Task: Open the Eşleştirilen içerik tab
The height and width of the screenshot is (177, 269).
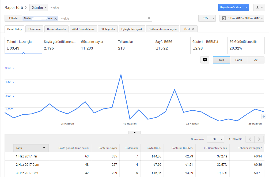Action: click(x=132, y=29)
